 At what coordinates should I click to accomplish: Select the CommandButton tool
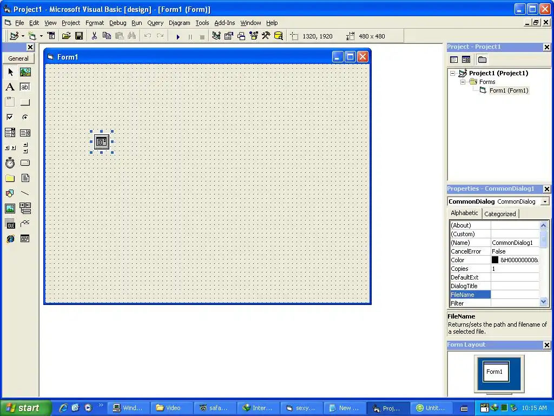25,102
